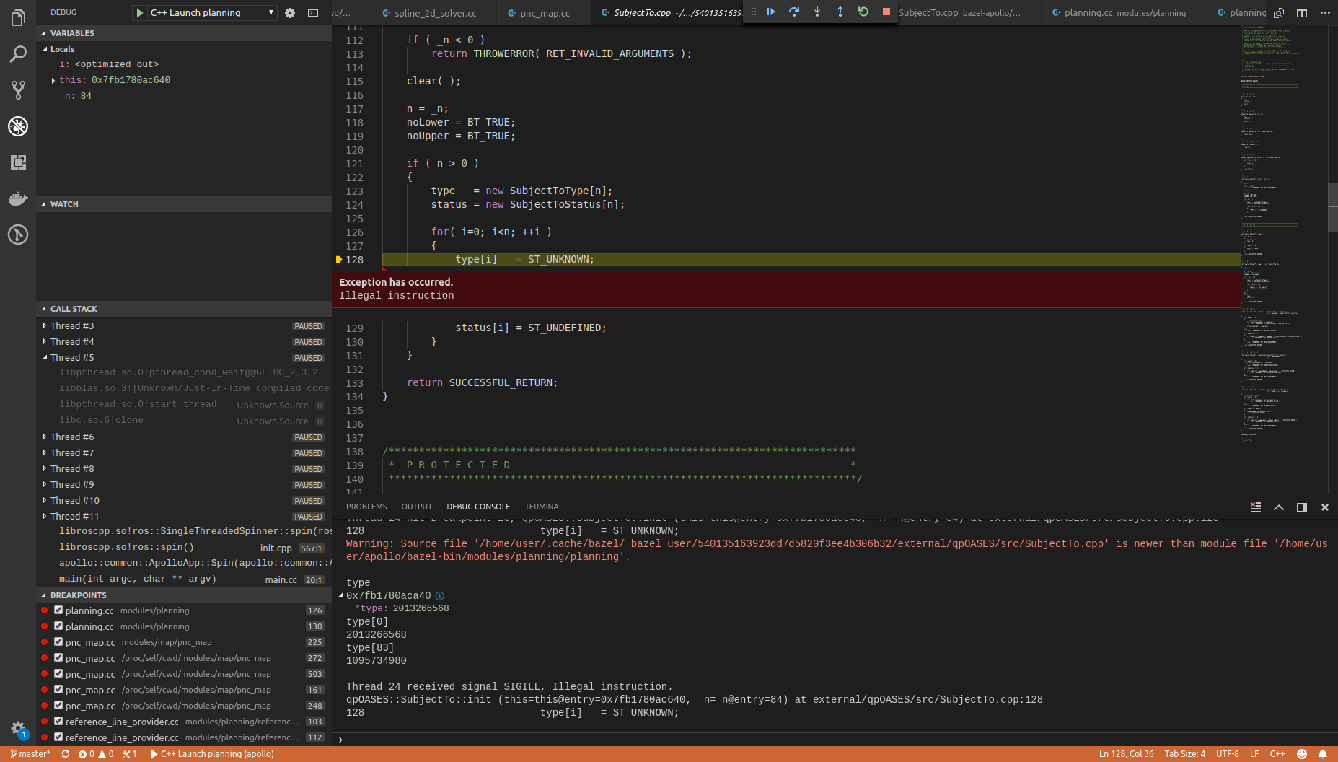Image resolution: width=1338 pixels, height=762 pixels.
Task: Open the PROBLEMS panel tab
Action: pyautogui.click(x=366, y=507)
